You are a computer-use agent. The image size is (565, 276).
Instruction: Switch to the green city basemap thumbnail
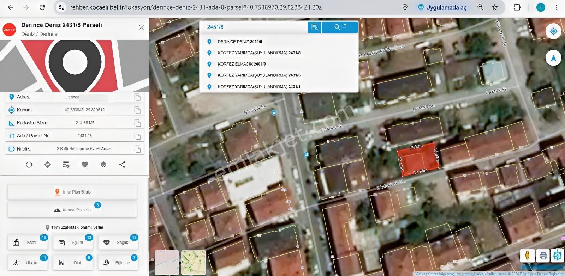coord(194,263)
